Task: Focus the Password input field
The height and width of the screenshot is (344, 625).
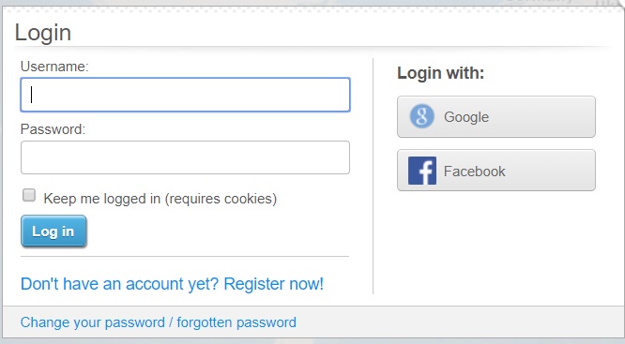Action: (186, 157)
